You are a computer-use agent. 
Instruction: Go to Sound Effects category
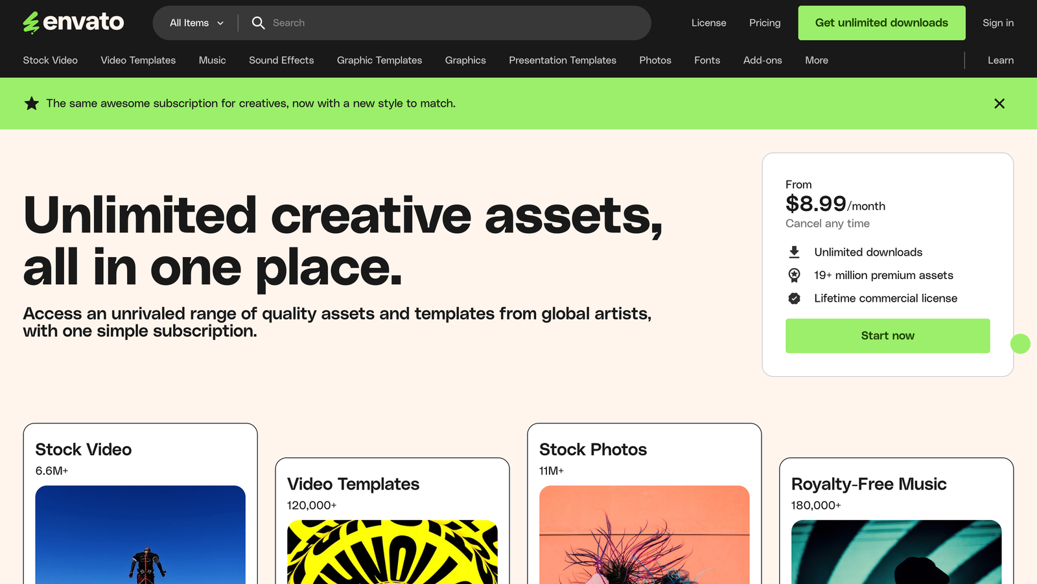pos(281,60)
